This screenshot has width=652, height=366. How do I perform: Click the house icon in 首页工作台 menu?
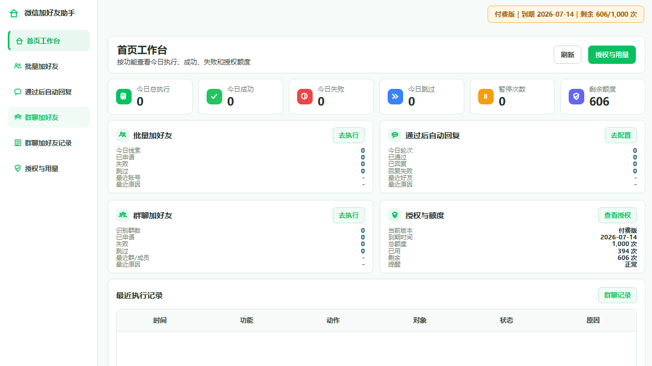point(19,41)
